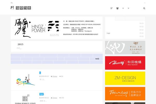Open the HINGZ POWER banner image
This screenshot has height=104, width=156.
(57, 28)
